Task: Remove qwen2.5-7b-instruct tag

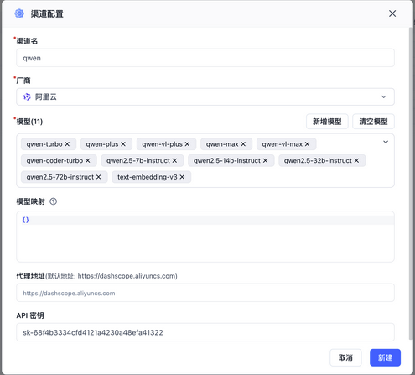Action: 174,160
